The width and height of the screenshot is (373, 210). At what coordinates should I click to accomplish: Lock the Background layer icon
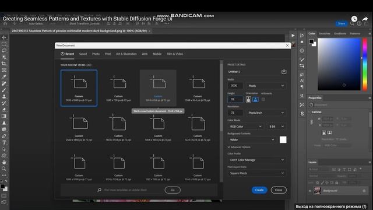click(364, 191)
